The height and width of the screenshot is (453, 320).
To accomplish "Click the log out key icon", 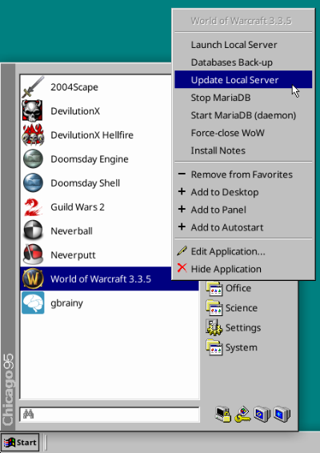I will pyautogui.click(x=243, y=415).
